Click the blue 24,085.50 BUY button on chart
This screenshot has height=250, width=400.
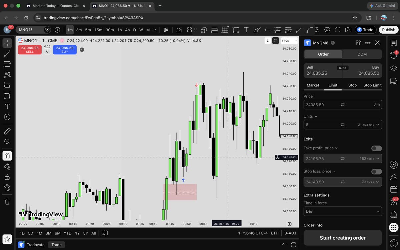tap(65, 50)
